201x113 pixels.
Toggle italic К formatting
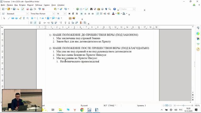tap(73, 13)
